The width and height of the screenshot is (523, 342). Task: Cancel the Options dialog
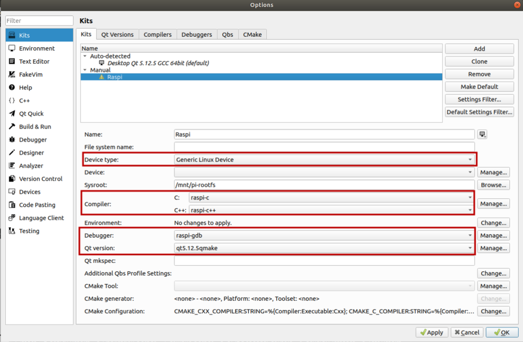(467, 332)
